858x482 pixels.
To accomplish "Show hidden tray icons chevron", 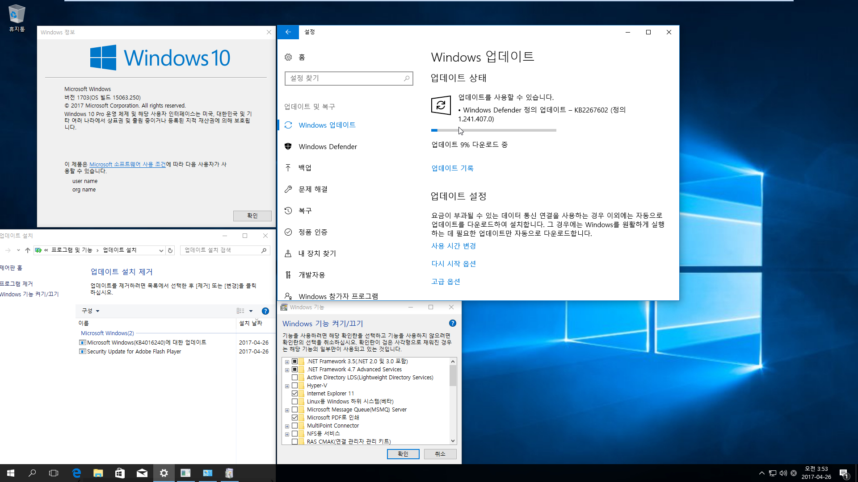I will pyautogui.click(x=761, y=473).
